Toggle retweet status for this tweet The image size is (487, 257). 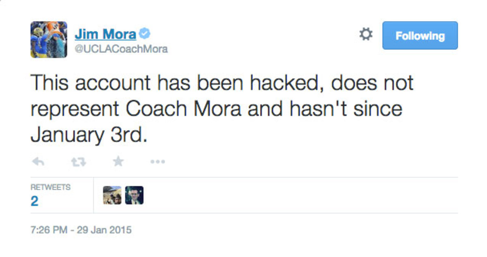click(78, 161)
